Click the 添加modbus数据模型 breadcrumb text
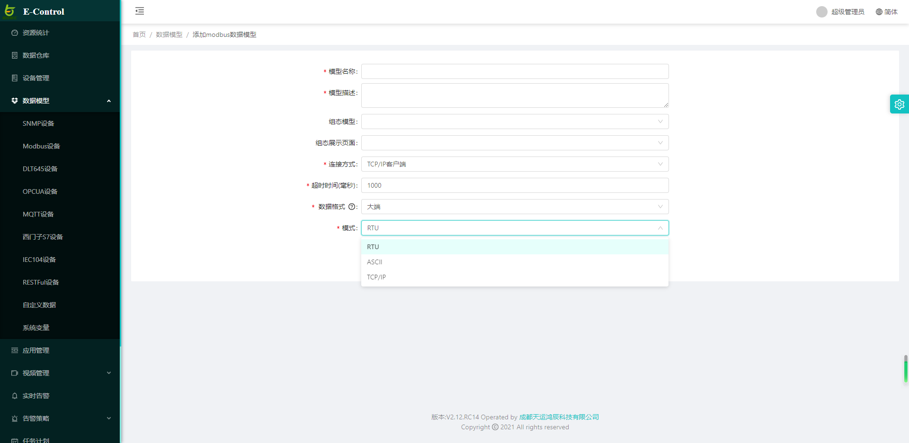 [224, 35]
